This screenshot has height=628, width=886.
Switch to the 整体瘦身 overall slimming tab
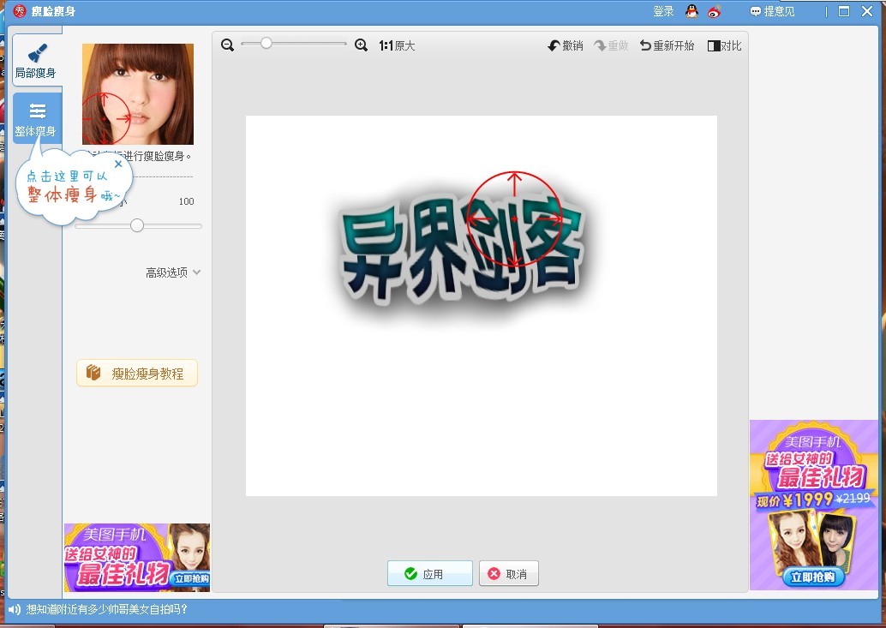[36, 118]
